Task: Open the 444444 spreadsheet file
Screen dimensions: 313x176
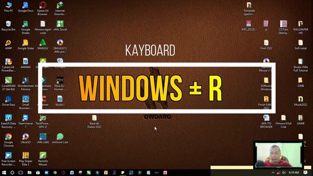Action: pos(25,64)
